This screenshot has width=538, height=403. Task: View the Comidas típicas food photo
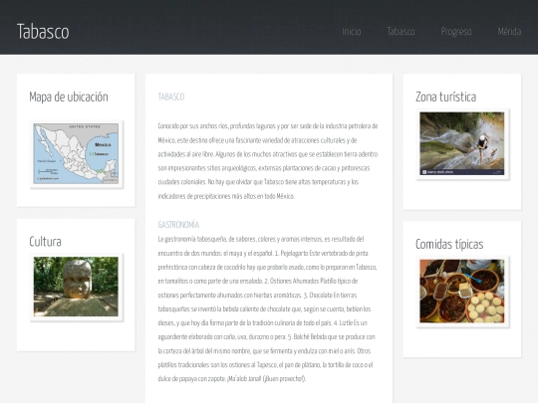pos(462,292)
